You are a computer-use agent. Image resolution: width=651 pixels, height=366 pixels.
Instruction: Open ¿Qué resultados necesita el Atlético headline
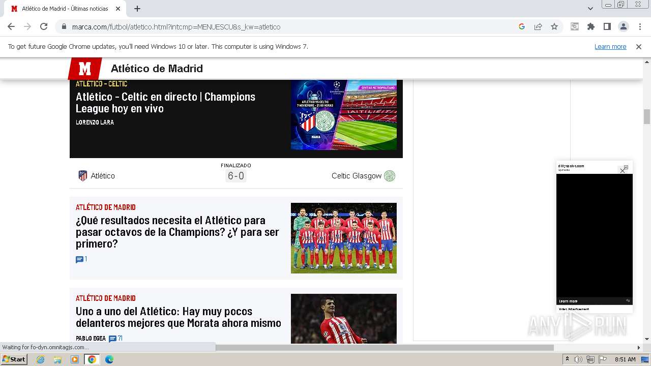(177, 232)
